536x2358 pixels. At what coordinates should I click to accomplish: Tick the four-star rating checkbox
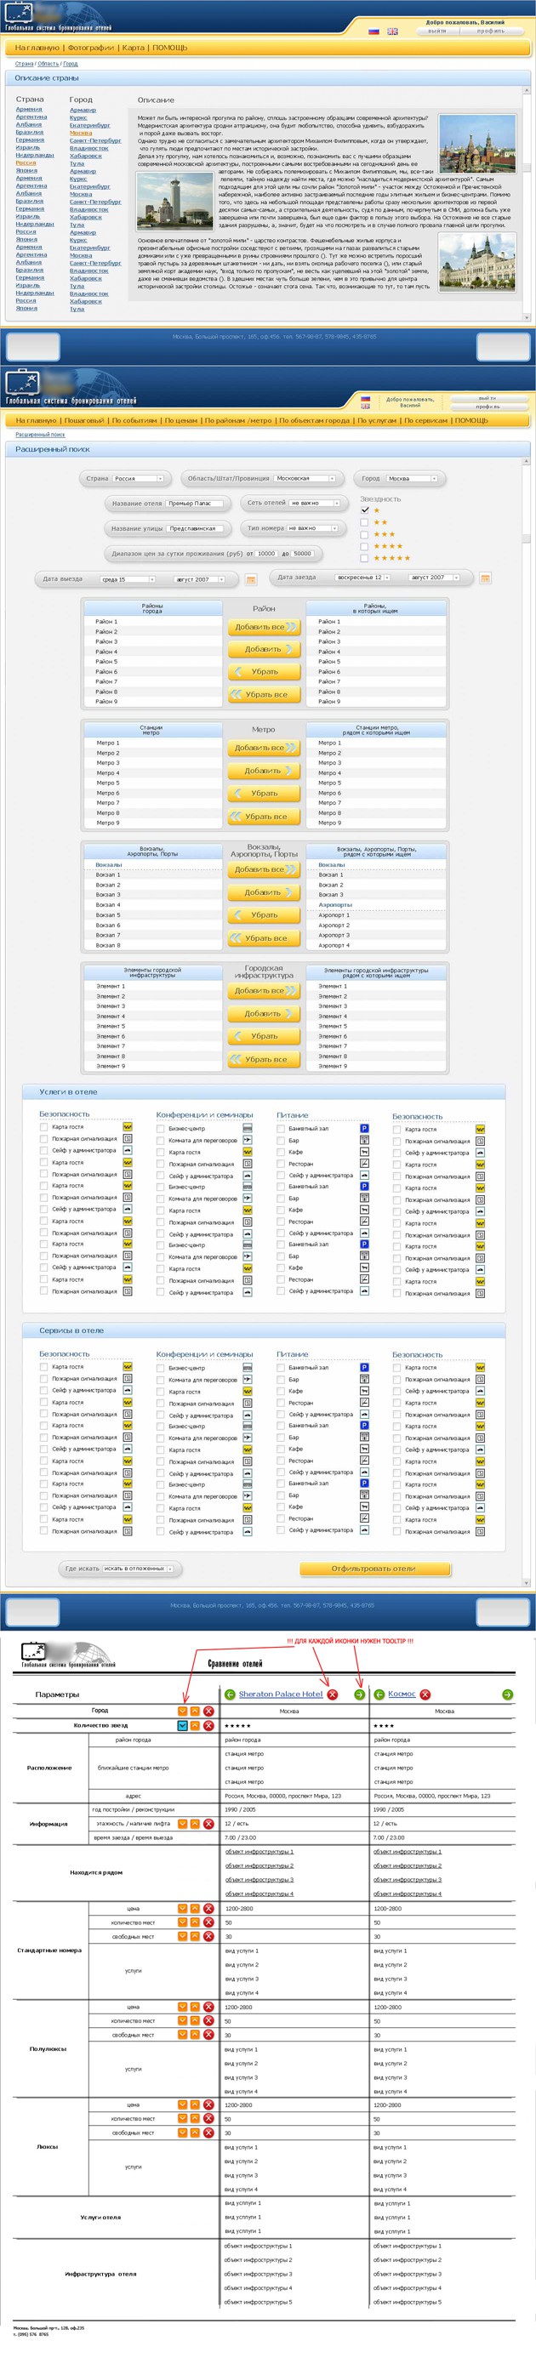pyautogui.click(x=365, y=545)
